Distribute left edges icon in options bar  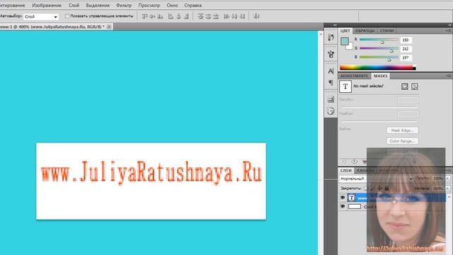click(226, 16)
